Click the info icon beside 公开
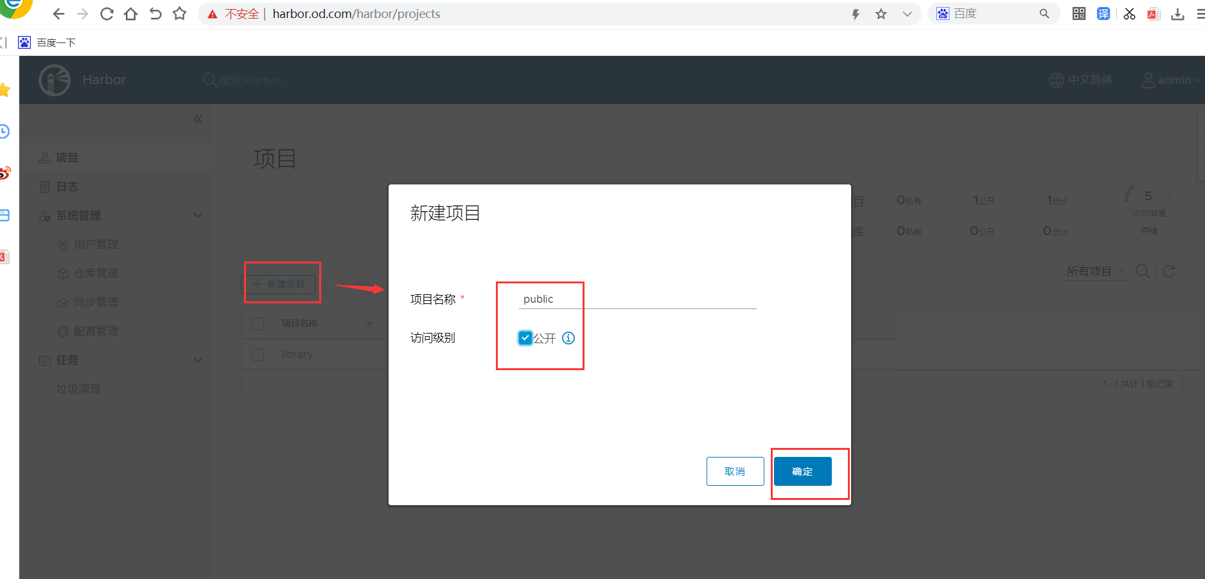Viewport: 1205px width, 579px height. (568, 338)
